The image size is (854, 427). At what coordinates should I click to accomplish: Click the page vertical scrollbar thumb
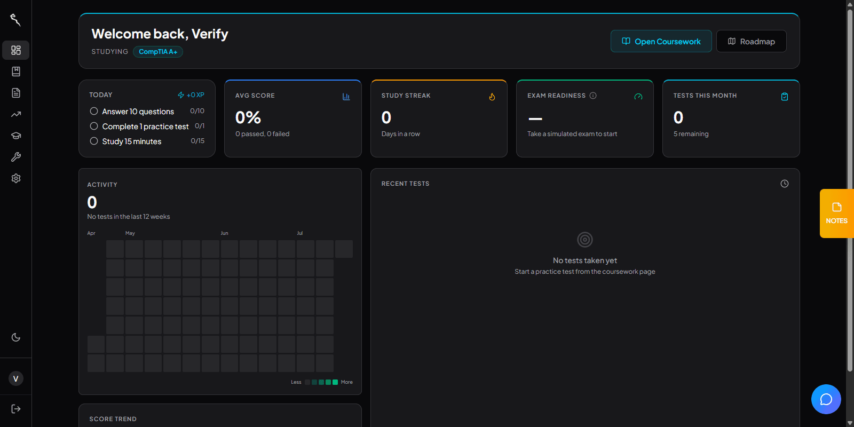pyautogui.click(x=850, y=189)
